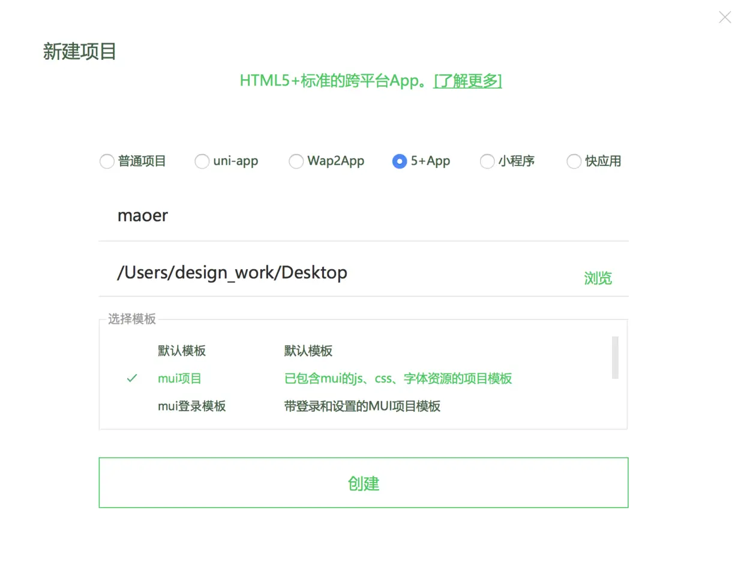This screenshot has width=744, height=579.
Task: Select the 快应用 radio option
Action: 574,161
